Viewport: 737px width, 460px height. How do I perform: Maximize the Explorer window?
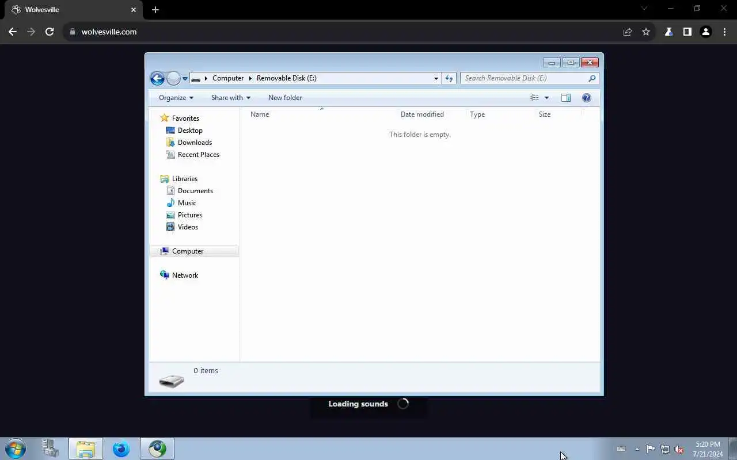point(571,62)
